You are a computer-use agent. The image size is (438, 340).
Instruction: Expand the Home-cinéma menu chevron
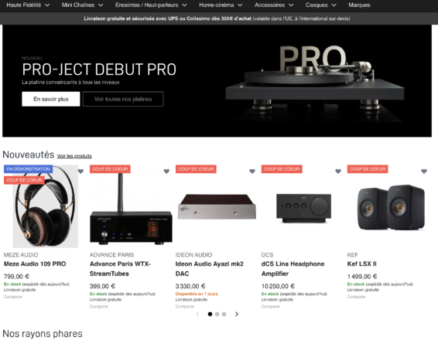click(240, 5)
